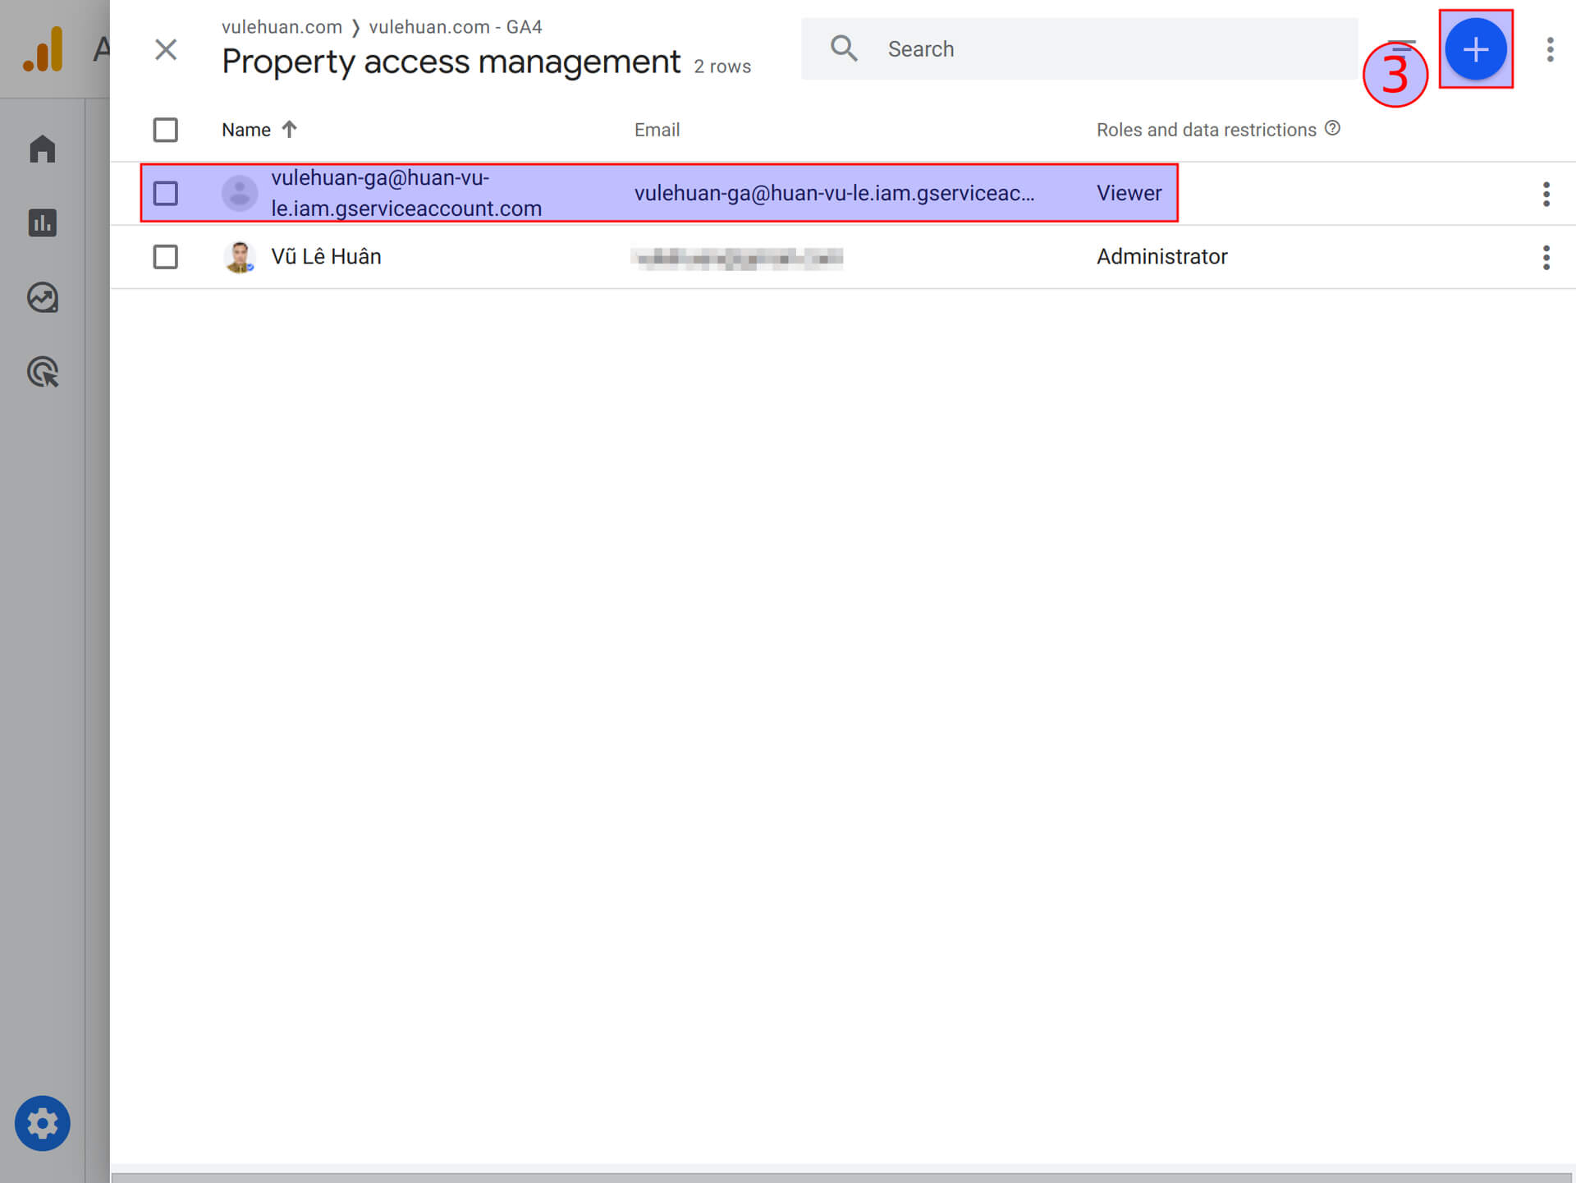Viewport: 1576px width, 1183px height.
Task: Close the Property access management panel
Action: click(x=166, y=49)
